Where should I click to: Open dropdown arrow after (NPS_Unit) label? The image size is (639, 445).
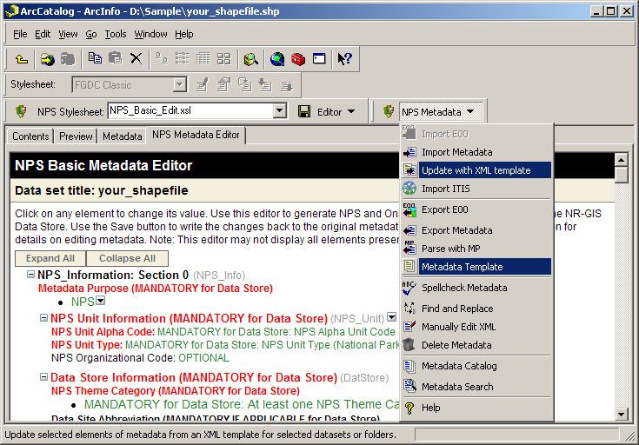(x=391, y=317)
